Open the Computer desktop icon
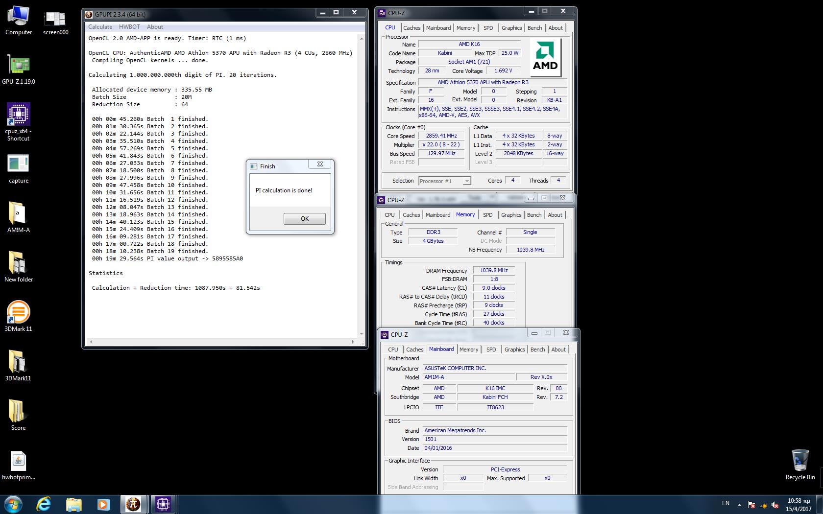The width and height of the screenshot is (823, 514). click(19, 21)
